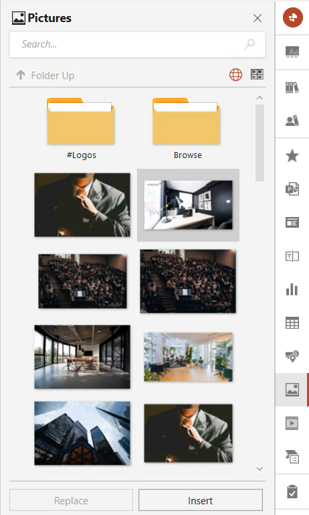Click the Replace button
The width and height of the screenshot is (309, 515).
[71, 500]
